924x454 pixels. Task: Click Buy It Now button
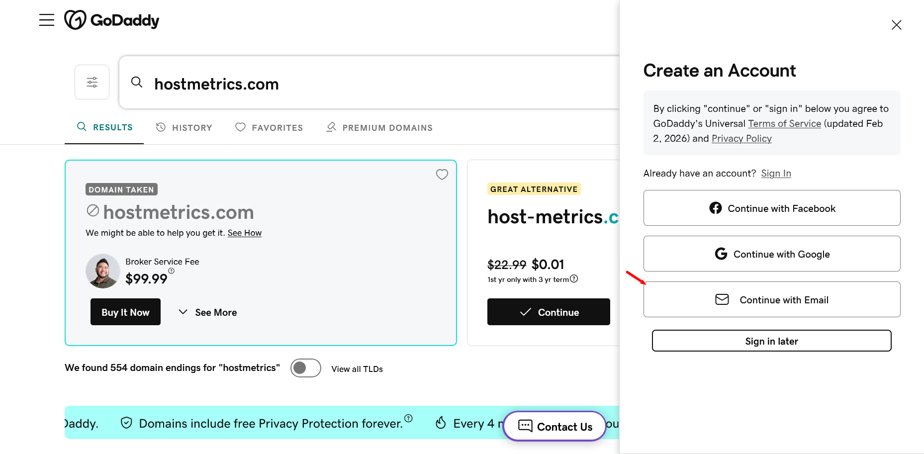tap(125, 312)
